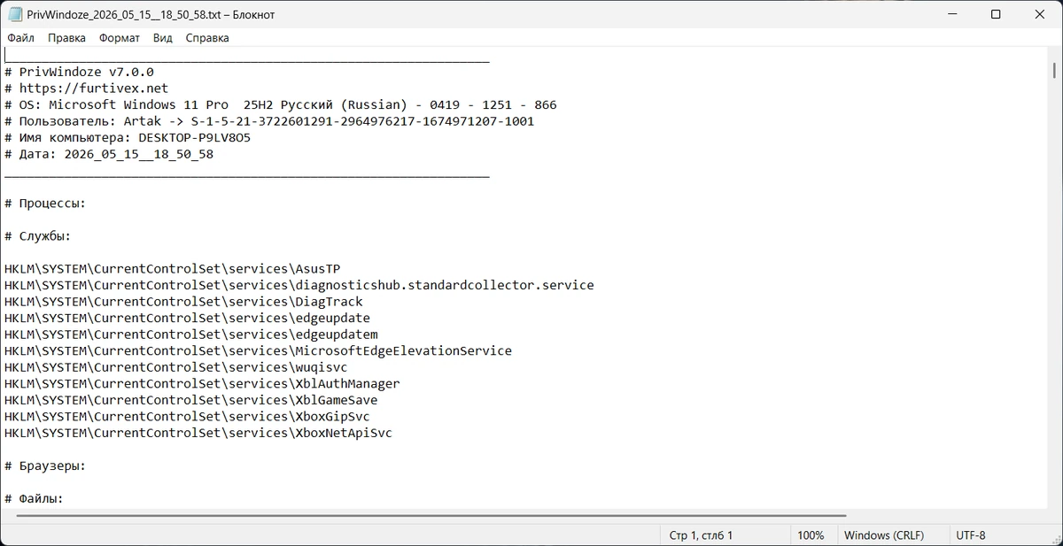The height and width of the screenshot is (546, 1063).
Task: Click the services\XblAuthManager line
Action: click(x=202, y=384)
